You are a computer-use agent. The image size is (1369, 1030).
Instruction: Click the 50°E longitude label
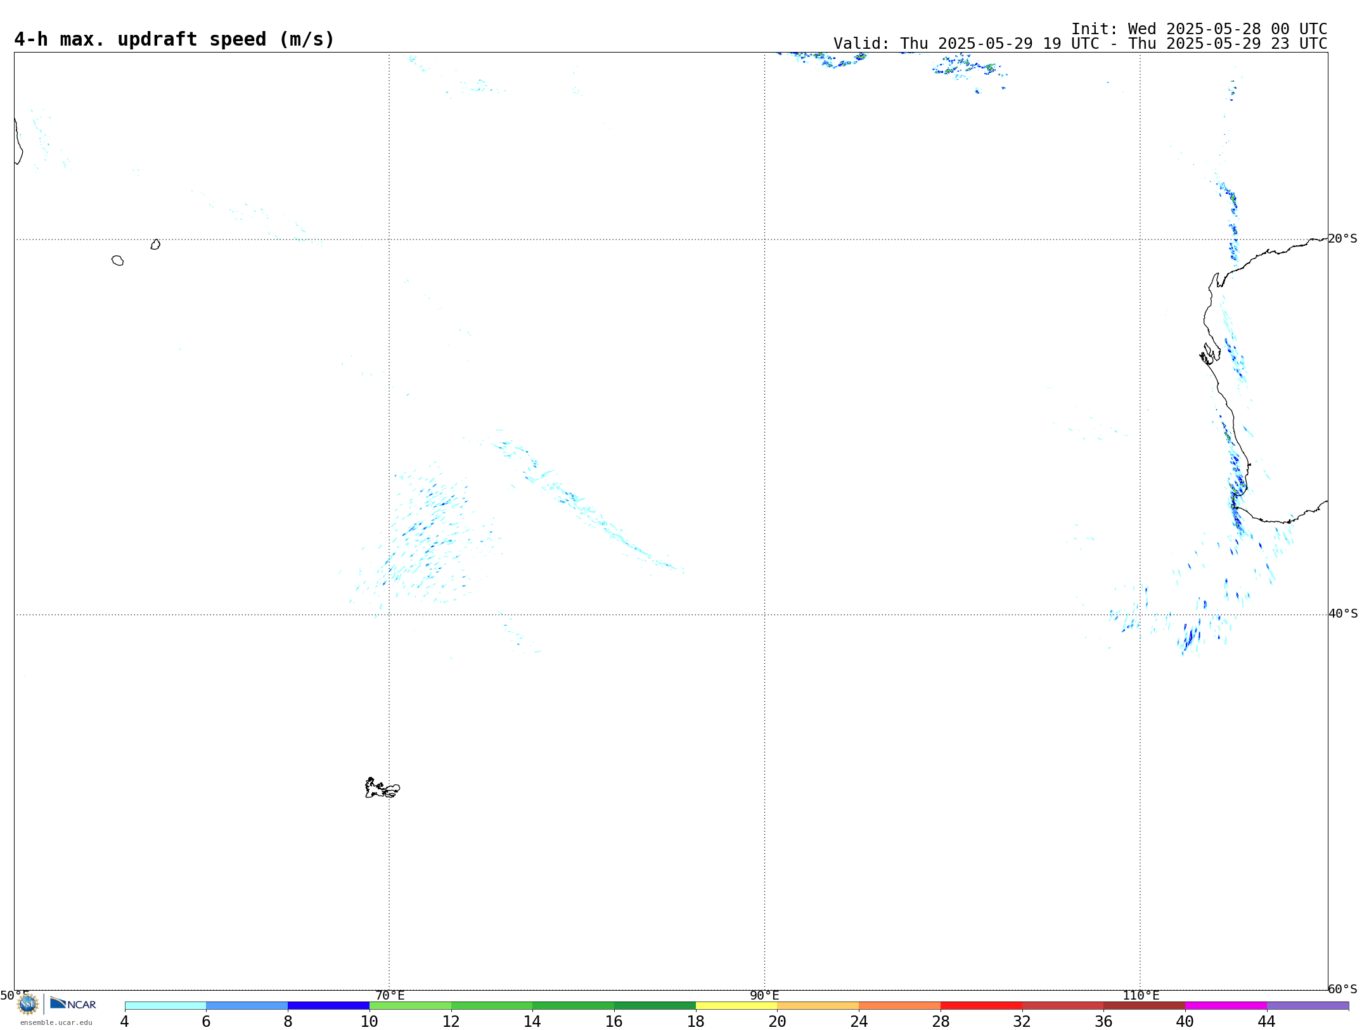click(15, 995)
